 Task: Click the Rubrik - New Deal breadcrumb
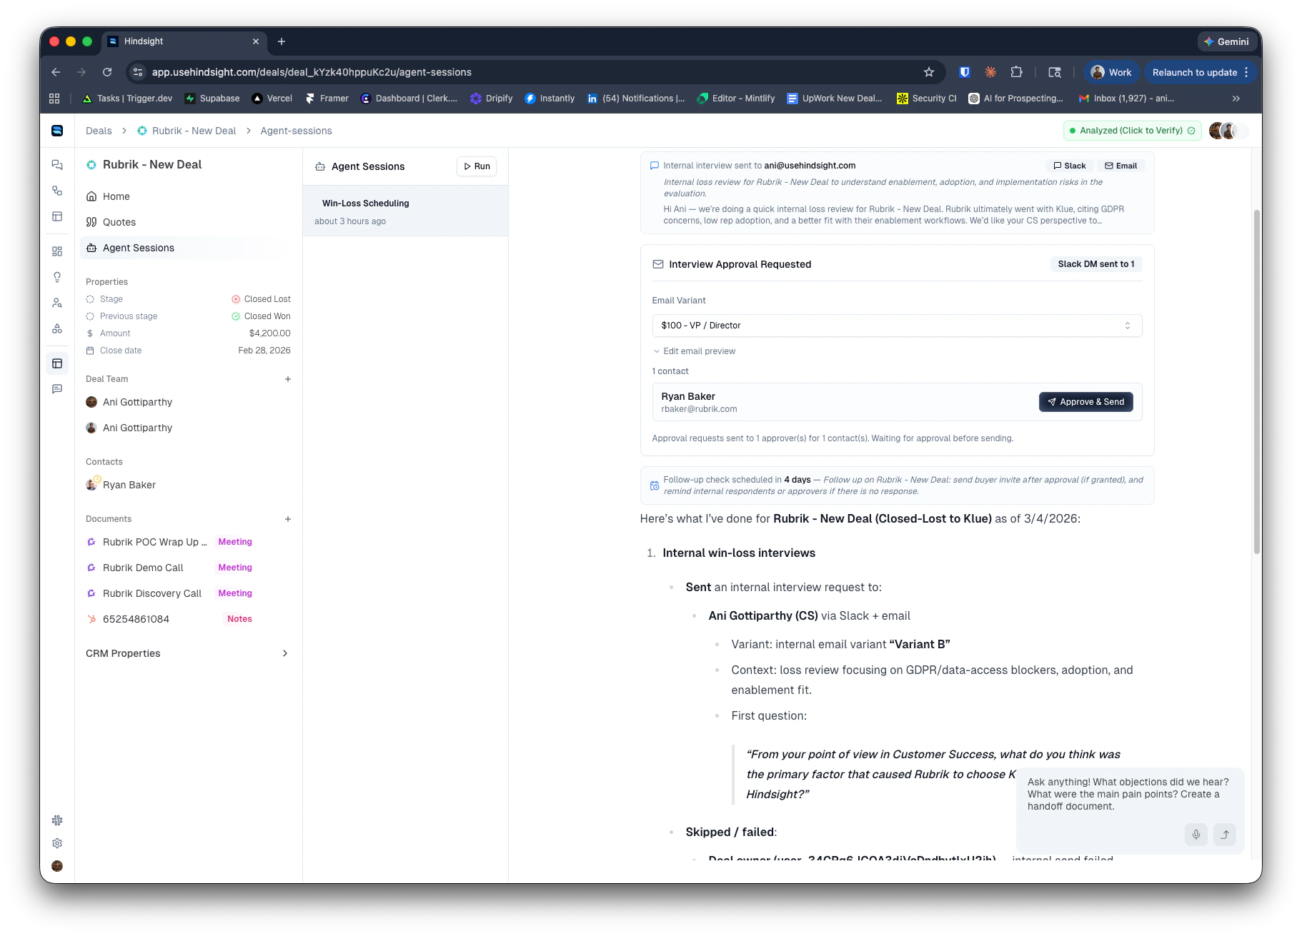tap(187, 131)
